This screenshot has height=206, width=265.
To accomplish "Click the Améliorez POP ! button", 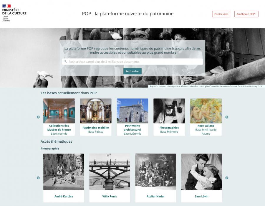I will [x=246, y=14].
